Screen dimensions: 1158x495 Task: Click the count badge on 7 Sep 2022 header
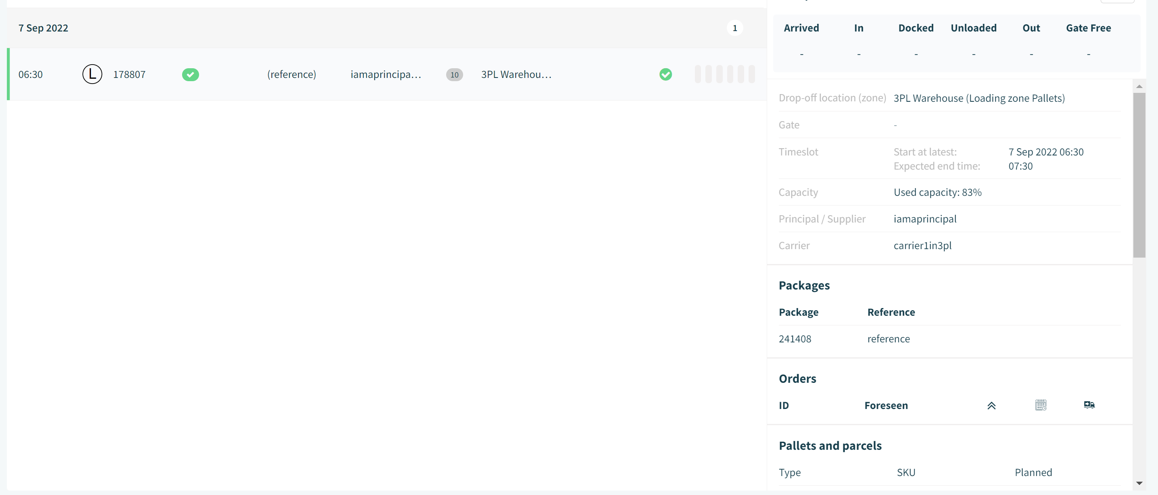(x=735, y=28)
